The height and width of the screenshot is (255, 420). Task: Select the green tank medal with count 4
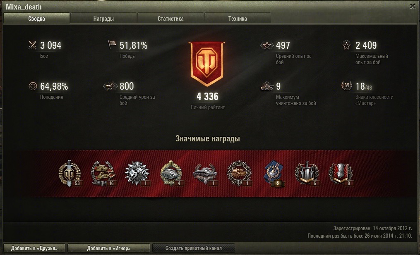(x=171, y=174)
